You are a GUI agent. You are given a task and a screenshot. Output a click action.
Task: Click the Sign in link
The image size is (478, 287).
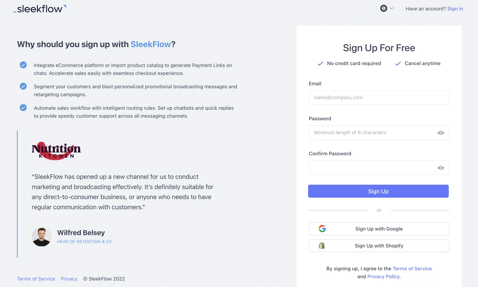[455, 8]
